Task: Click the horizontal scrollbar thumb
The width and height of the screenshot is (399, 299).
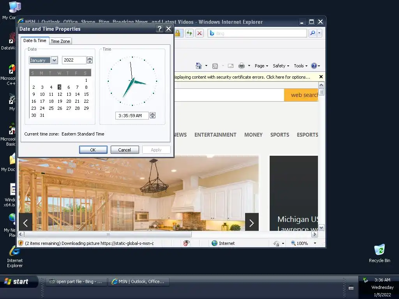Action: (x=108, y=234)
